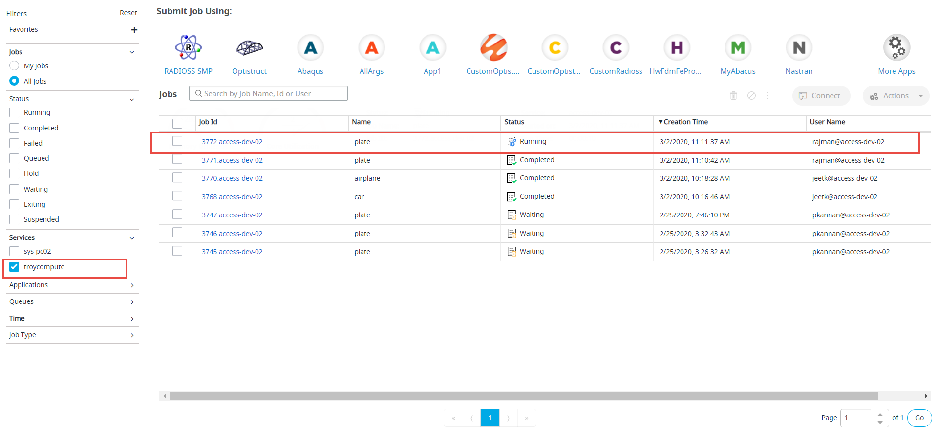This screenshot has height=430, width=938.
Task: Open job 3771.access-dev-02 link
Action: 232,160
